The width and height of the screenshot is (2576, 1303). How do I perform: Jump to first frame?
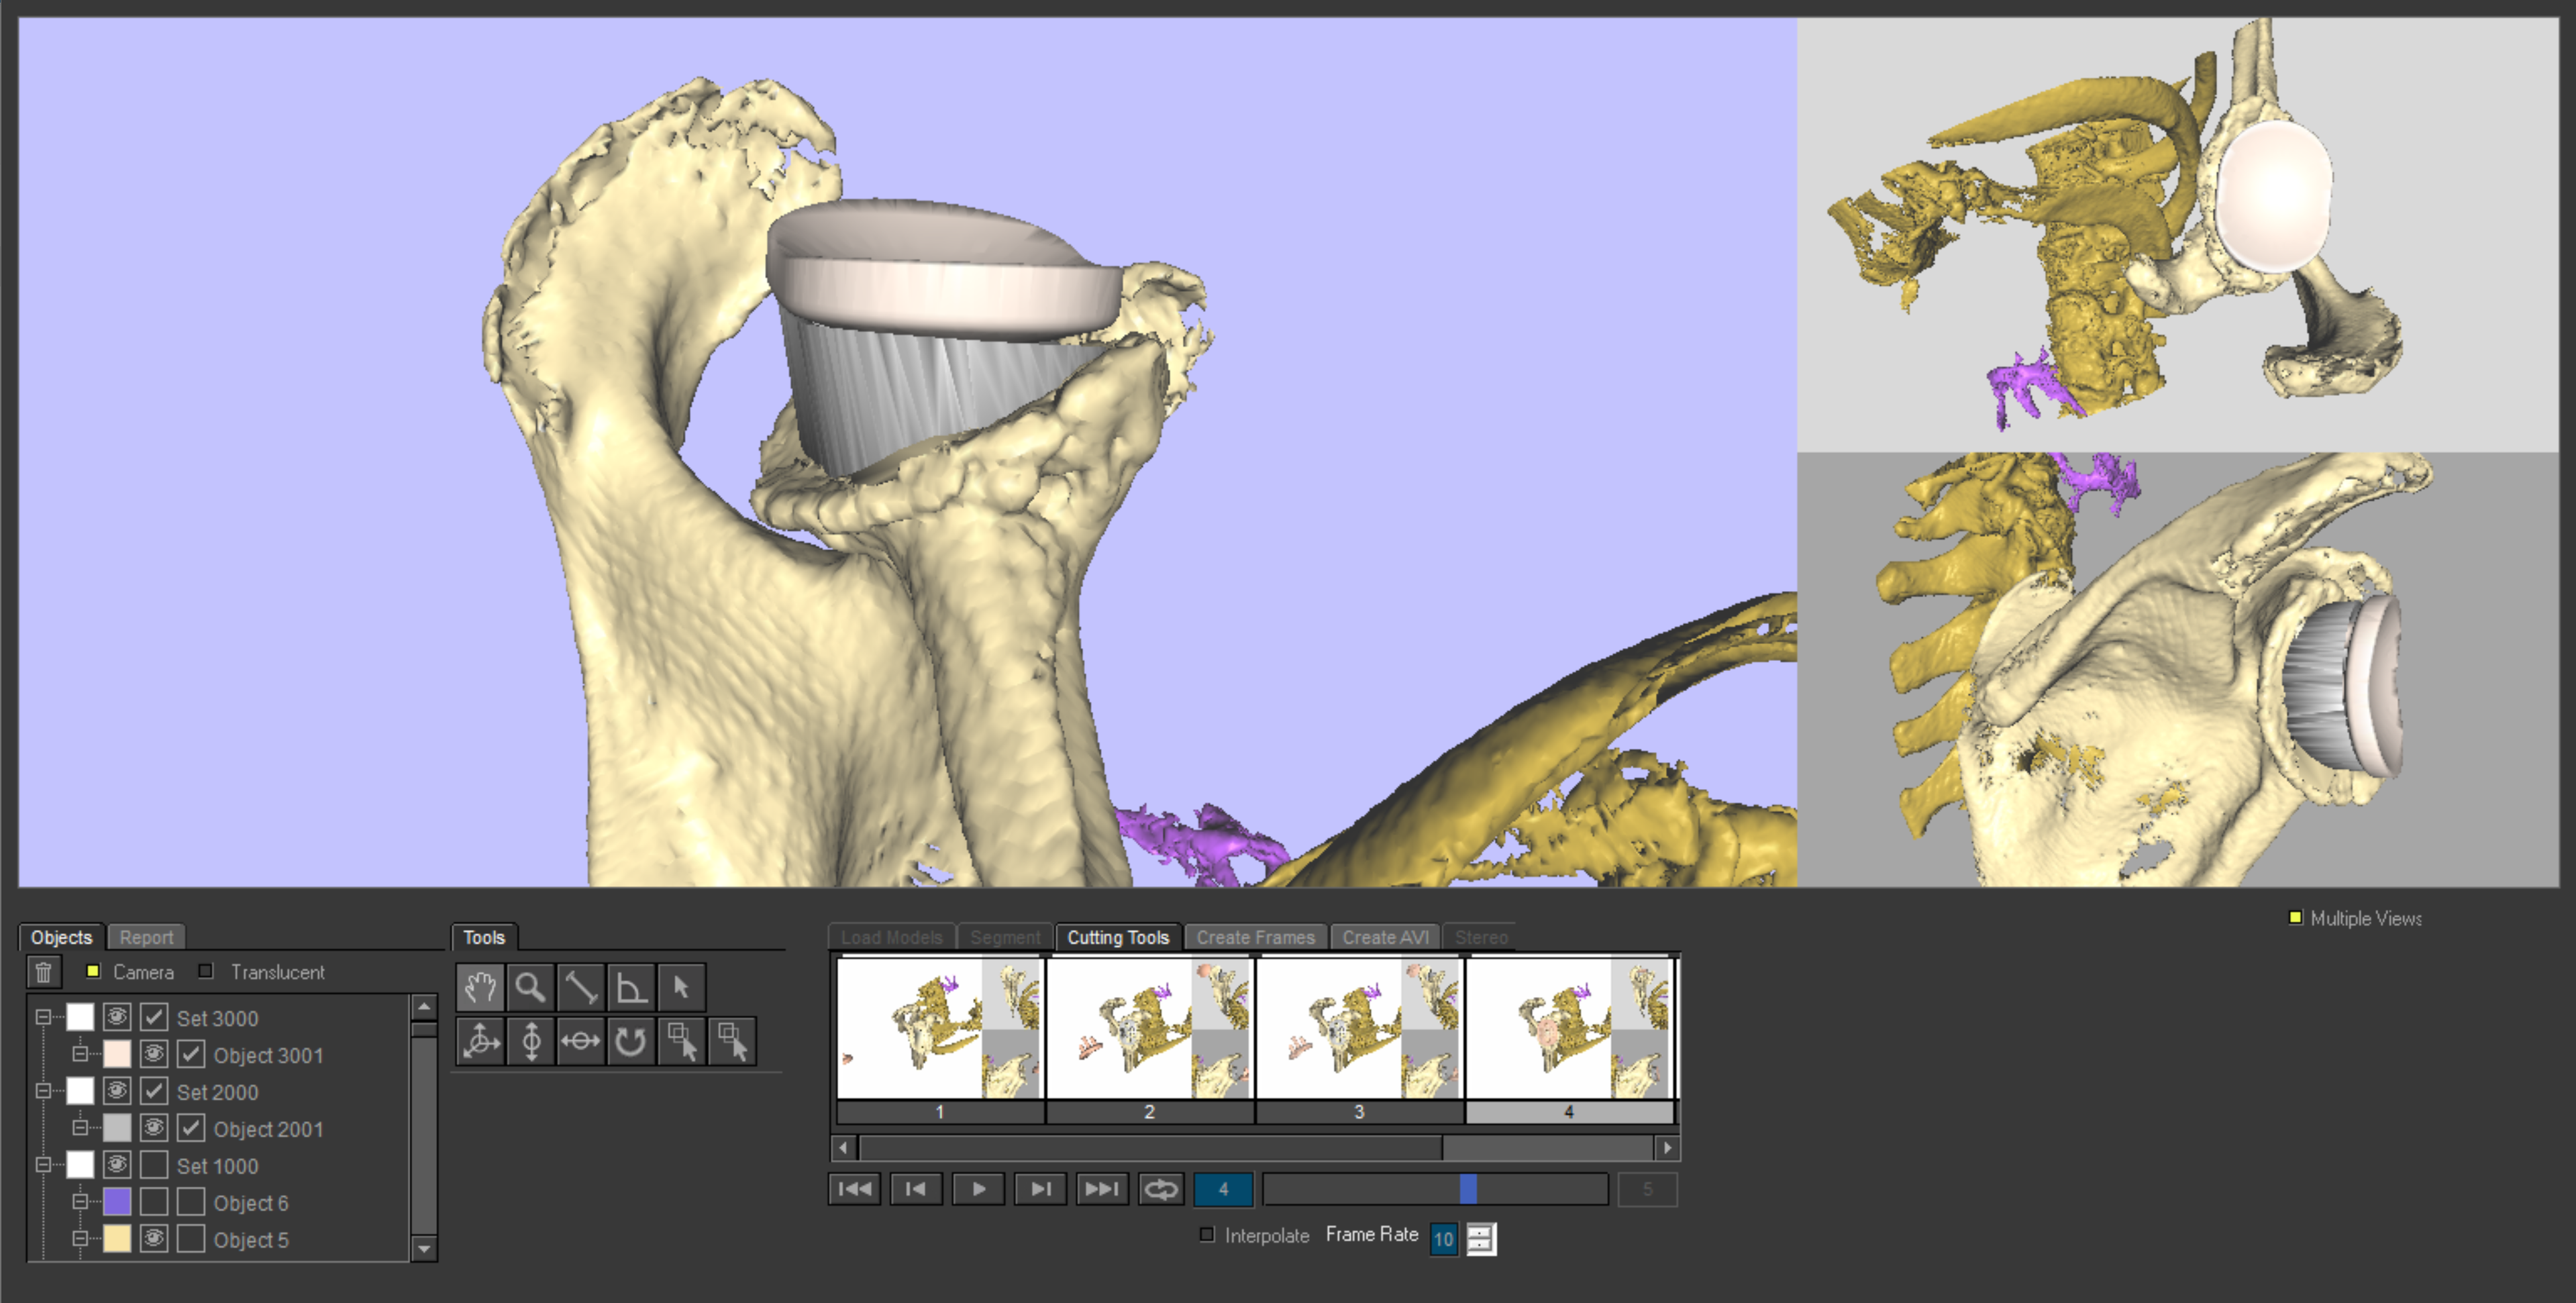click(854, 1189)
